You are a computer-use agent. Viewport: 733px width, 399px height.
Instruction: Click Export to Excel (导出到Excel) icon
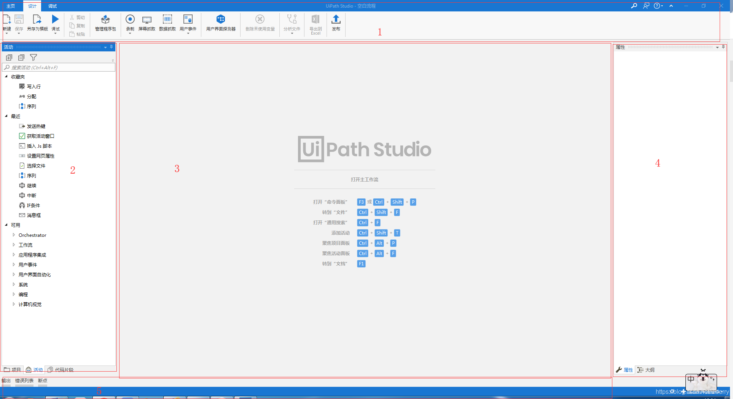316,19
